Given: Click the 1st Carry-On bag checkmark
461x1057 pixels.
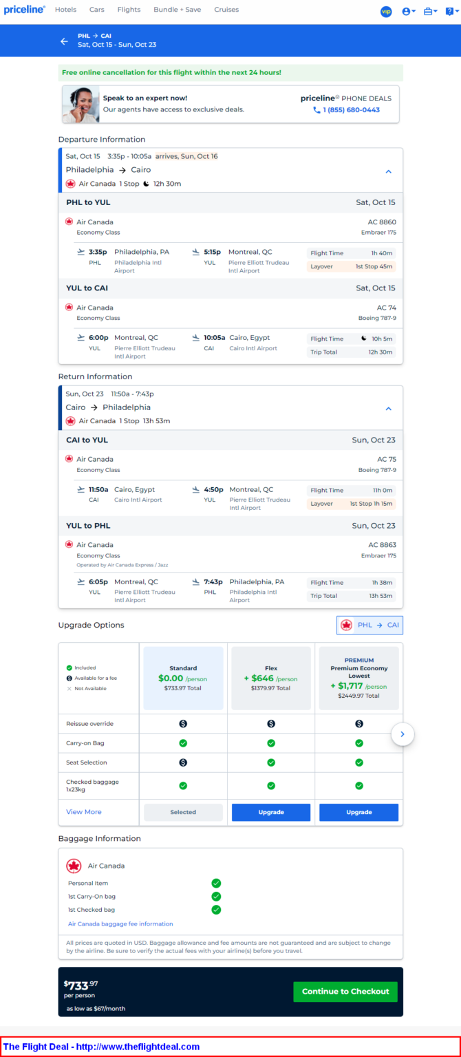Looking at the screenshot, I should pyautogui.click(x=216, y=896).
